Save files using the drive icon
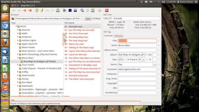The width and height of the screenshot is (199, 112). point(58,10)
